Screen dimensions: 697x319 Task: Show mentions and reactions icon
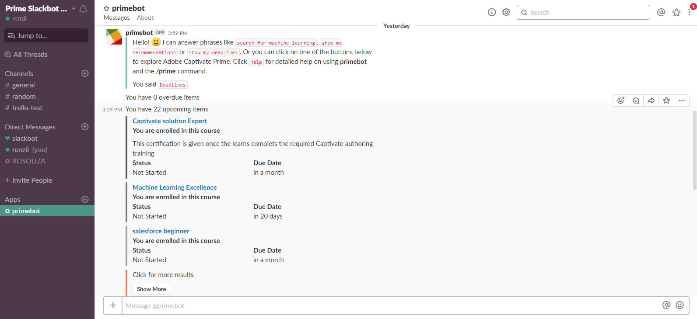(661, 12)
